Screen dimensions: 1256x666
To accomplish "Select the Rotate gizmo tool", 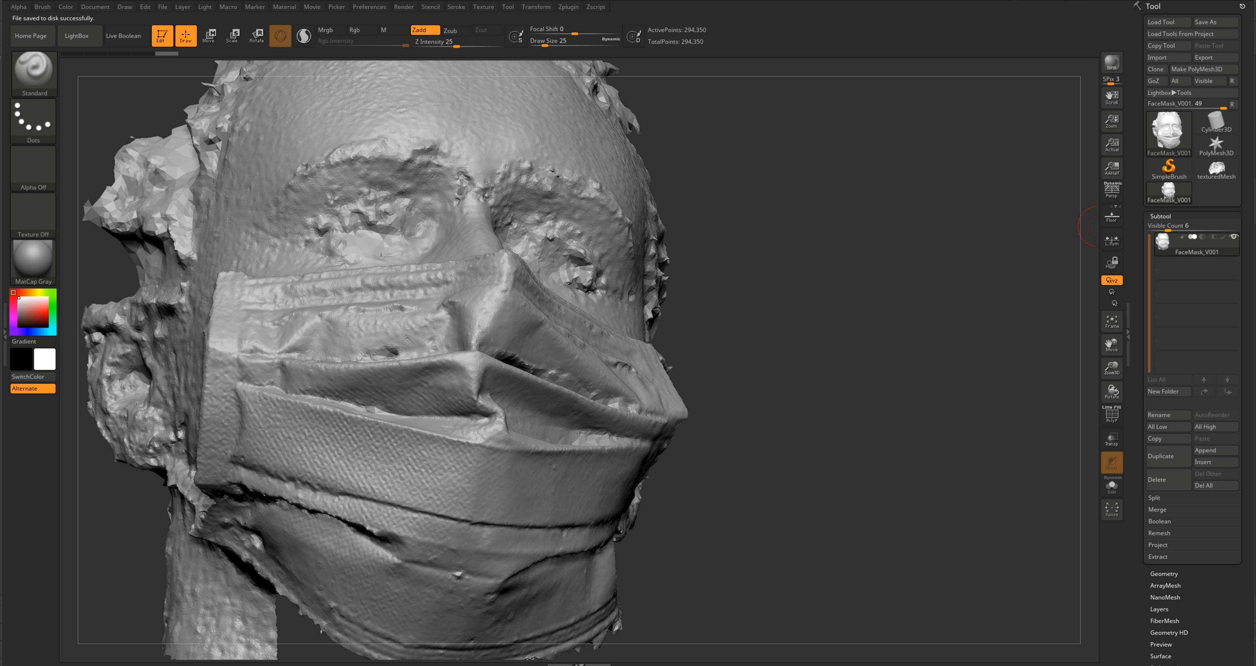I will pos(256,36).
